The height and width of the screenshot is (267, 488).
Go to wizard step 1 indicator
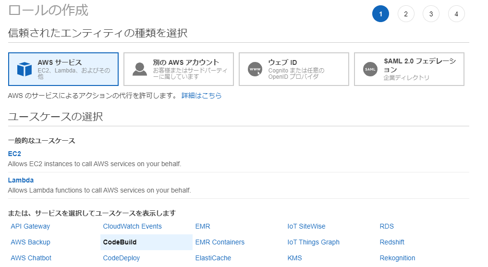pos(380,14)
